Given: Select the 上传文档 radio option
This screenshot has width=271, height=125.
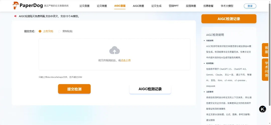Looking at the screenshot, I should point(46,31).
